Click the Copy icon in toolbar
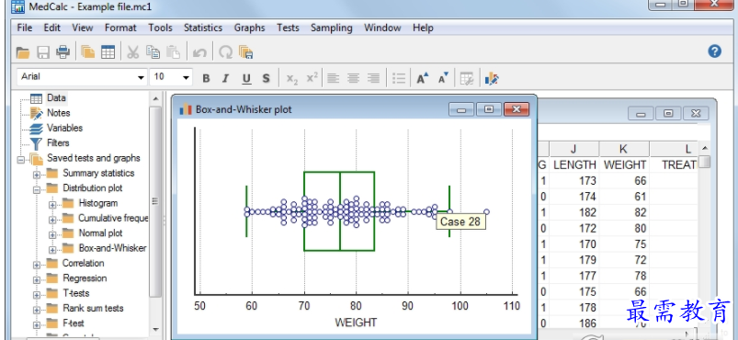This screenshot has height=340, width=738. point(153,51)
